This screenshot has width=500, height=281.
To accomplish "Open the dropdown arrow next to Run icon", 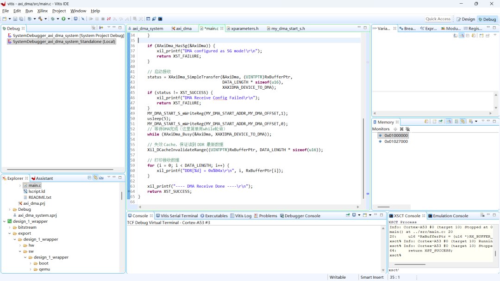I will [x=69, y=18].
